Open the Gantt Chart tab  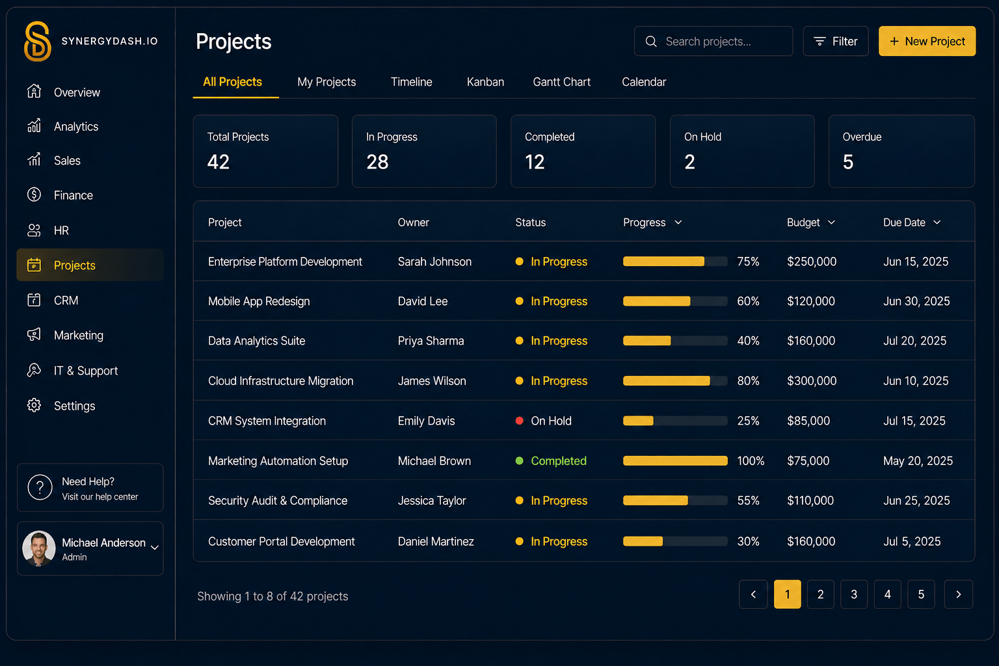coord(562,82)
